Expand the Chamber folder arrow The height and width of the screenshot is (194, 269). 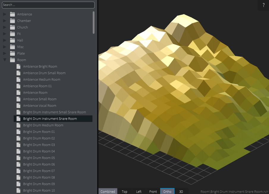[4, 21]
